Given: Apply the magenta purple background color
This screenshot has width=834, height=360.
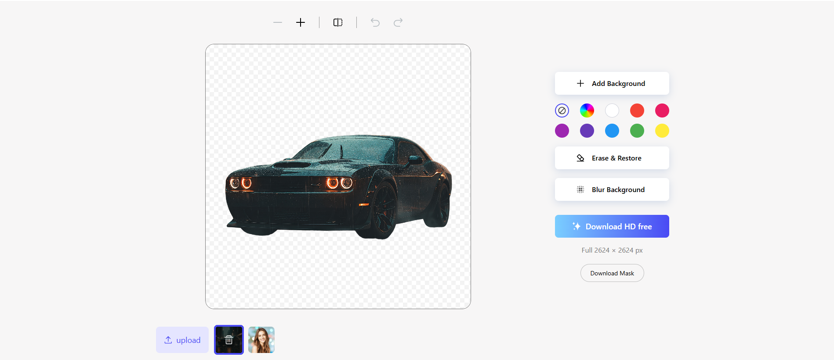Looking at the screenshot, I should pyautogui.click(x=562, y=131).
